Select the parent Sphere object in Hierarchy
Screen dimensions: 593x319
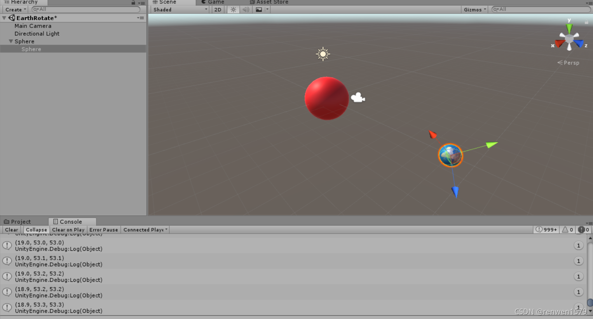73,41
